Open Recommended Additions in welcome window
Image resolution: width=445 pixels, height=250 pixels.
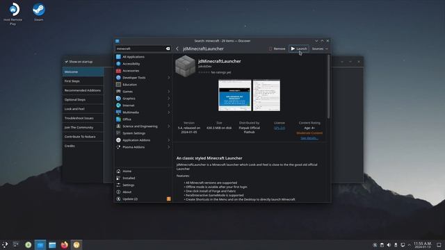(83, 90)
